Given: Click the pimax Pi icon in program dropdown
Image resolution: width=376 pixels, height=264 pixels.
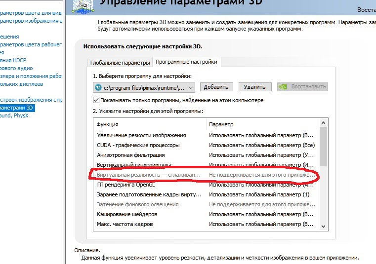Looking at the screenshot, I should click(x=98, y=87).
